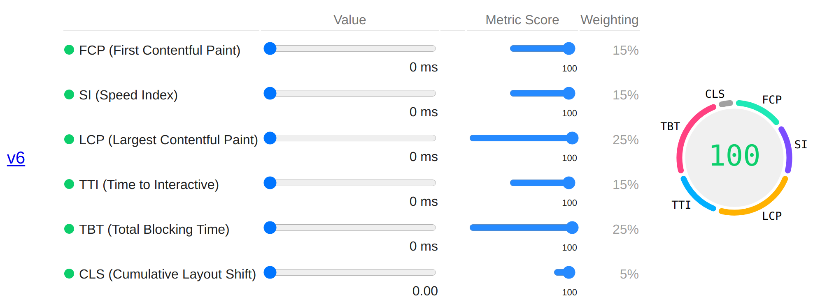Click the TBT value slider handle
Image resolution: width=820 pixels, height=304 pixels.
pyautogui.click(x=270, y=228)
